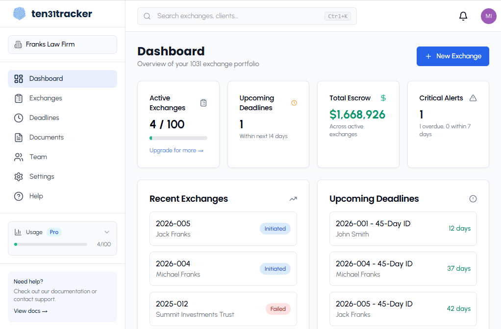Click the Deadlines clock icon
Screen dimensions: 501x329
(x=18, y=117)
